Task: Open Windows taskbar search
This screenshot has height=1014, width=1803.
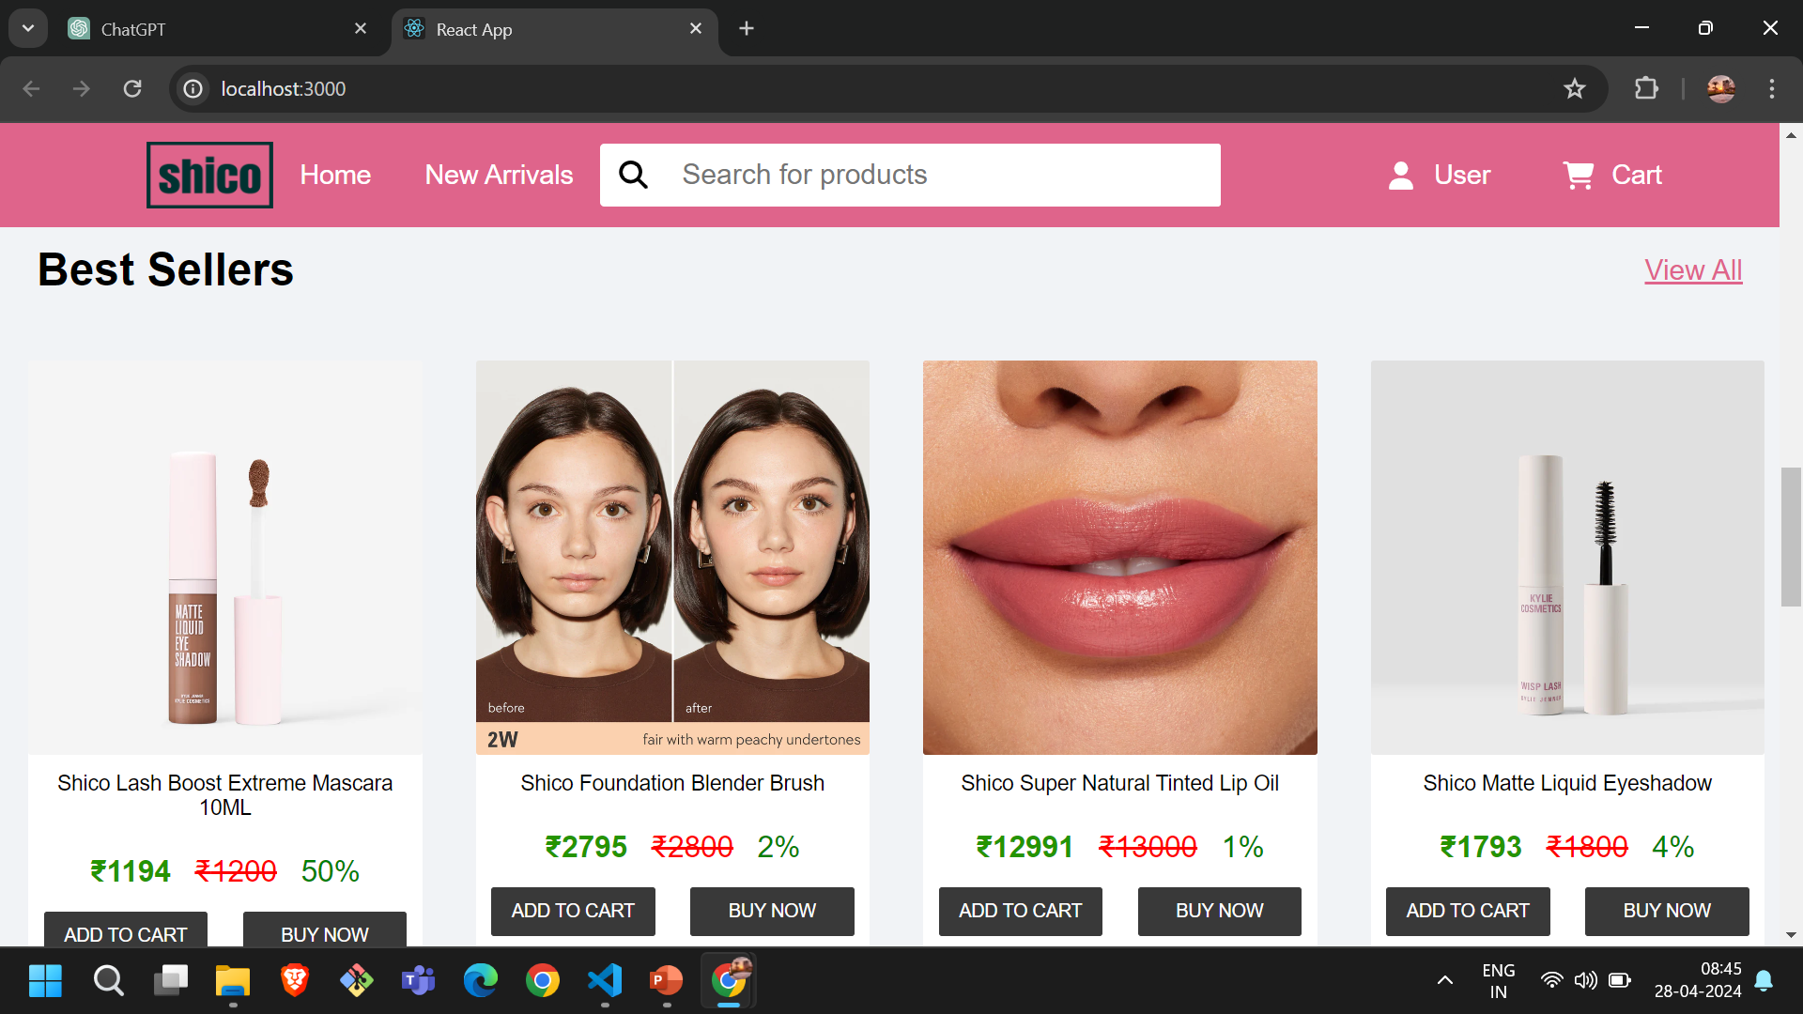Action: 108,980
